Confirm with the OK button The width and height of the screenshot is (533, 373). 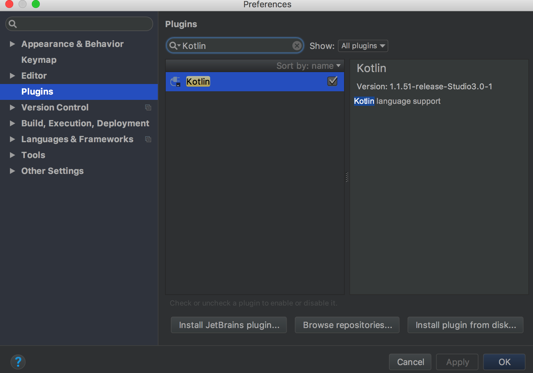(x=504, y=362)
